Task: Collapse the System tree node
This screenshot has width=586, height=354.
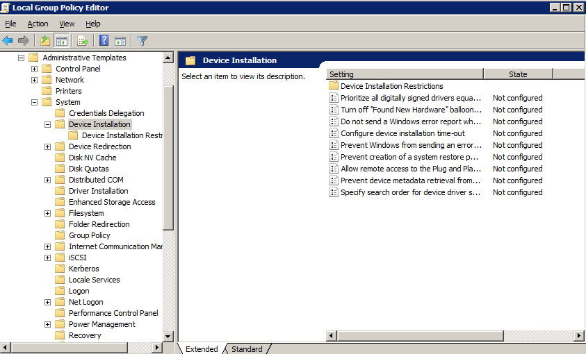Action: [34, 102]
